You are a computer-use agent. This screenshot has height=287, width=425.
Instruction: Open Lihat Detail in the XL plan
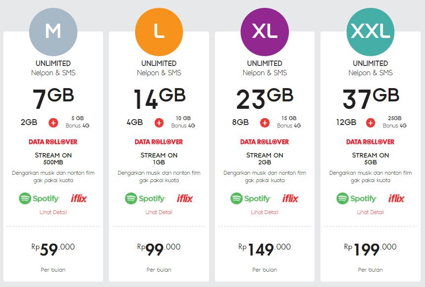[265, 212]
